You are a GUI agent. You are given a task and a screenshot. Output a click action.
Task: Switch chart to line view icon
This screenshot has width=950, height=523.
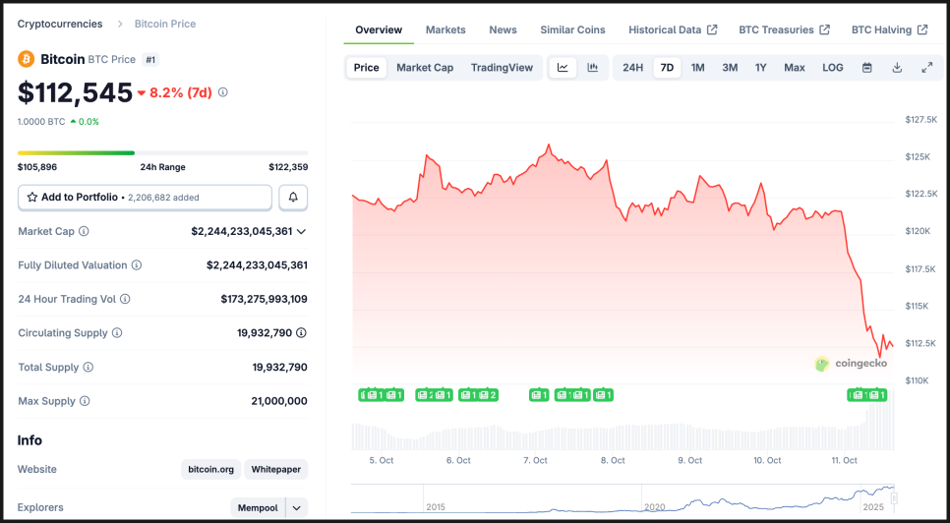pyautogui.click(x=563, y=68)
